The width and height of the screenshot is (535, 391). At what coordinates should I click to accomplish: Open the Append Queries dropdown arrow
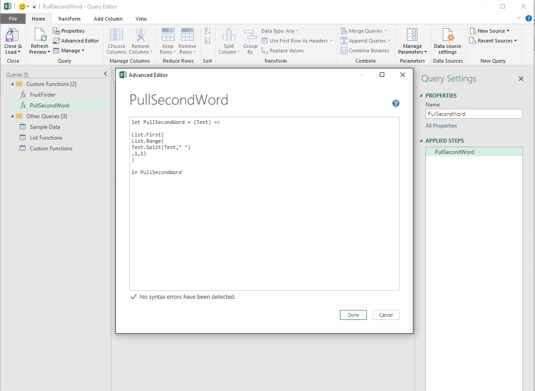tap(389, 41)
